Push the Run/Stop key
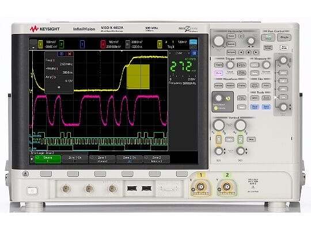 [268, 37]
